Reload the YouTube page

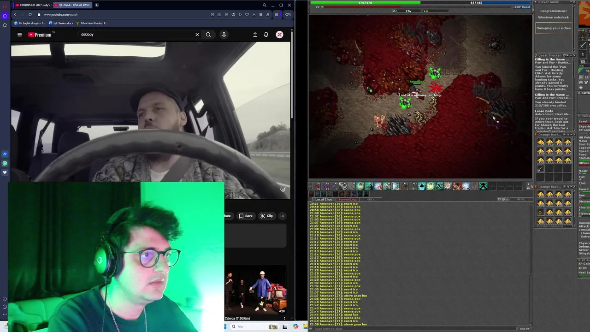coord(30,14)
